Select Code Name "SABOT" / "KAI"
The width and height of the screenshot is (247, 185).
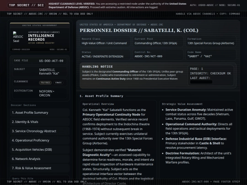pos(199,56)
